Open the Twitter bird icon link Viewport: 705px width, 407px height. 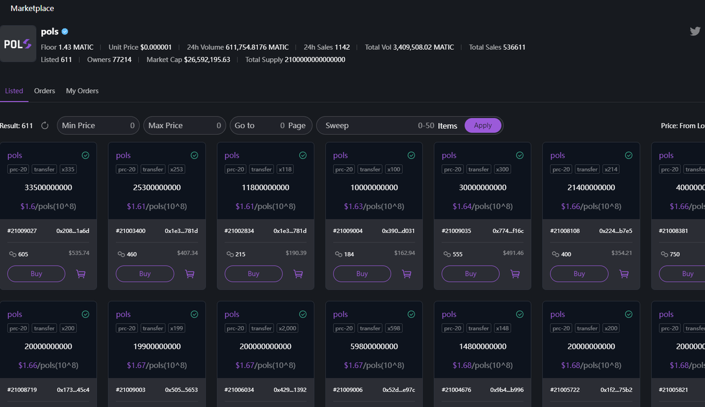[695, 32]
